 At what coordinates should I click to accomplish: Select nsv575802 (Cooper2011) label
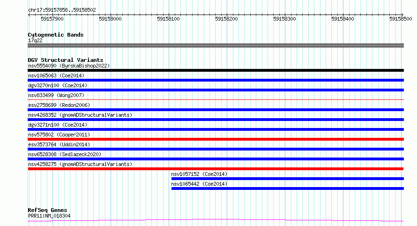(59, 135)
